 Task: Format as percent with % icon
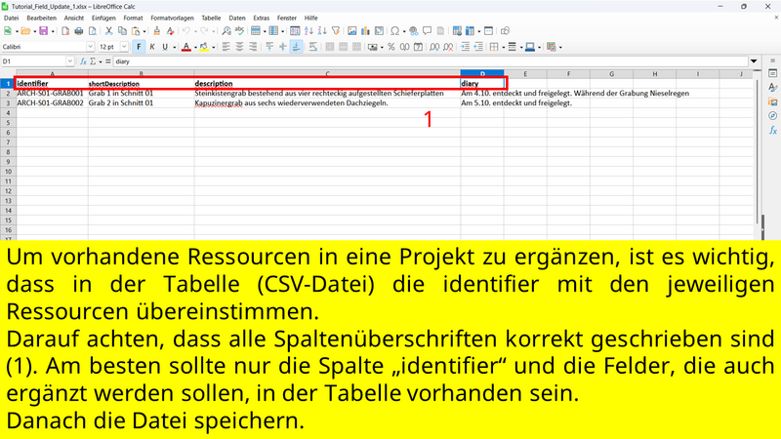(391, 47)
